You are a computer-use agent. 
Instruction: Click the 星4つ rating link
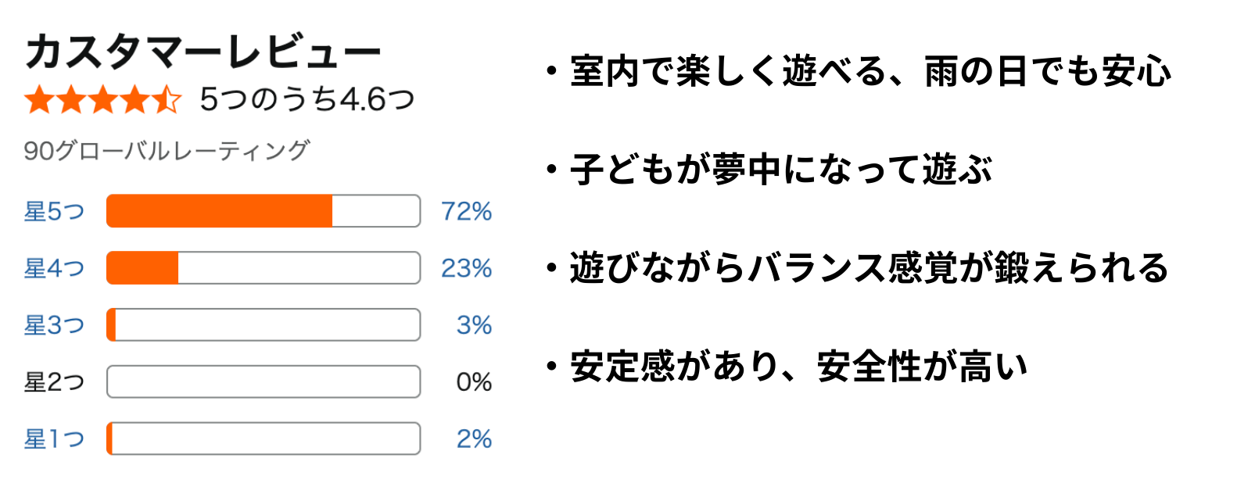54,269
